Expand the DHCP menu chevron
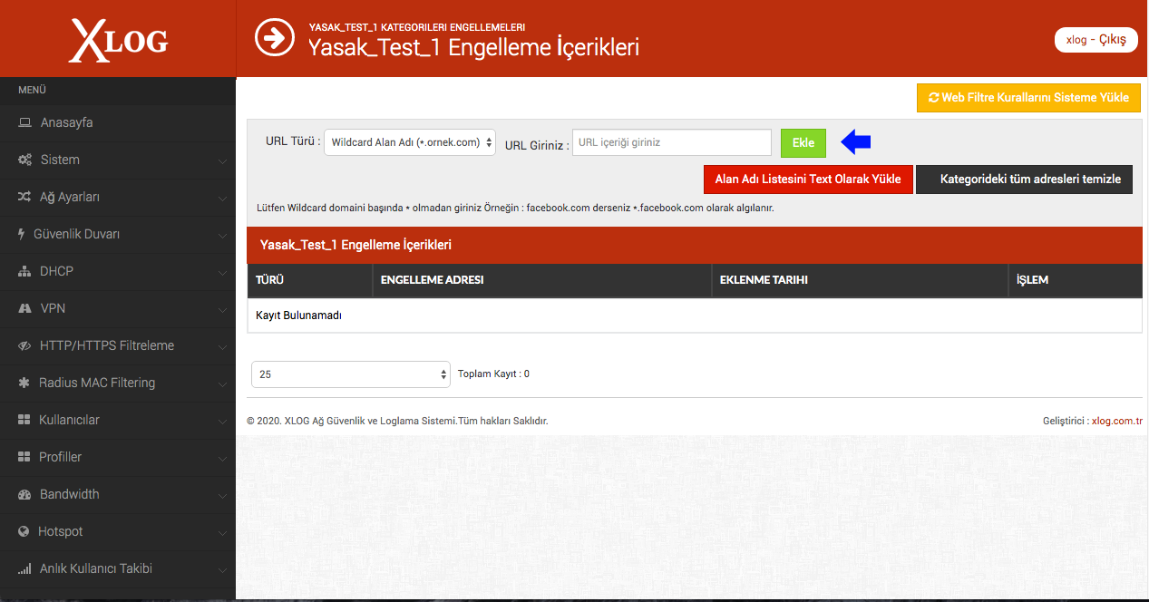The height and width of the screenshot is (602, 1149). [222, 273]
